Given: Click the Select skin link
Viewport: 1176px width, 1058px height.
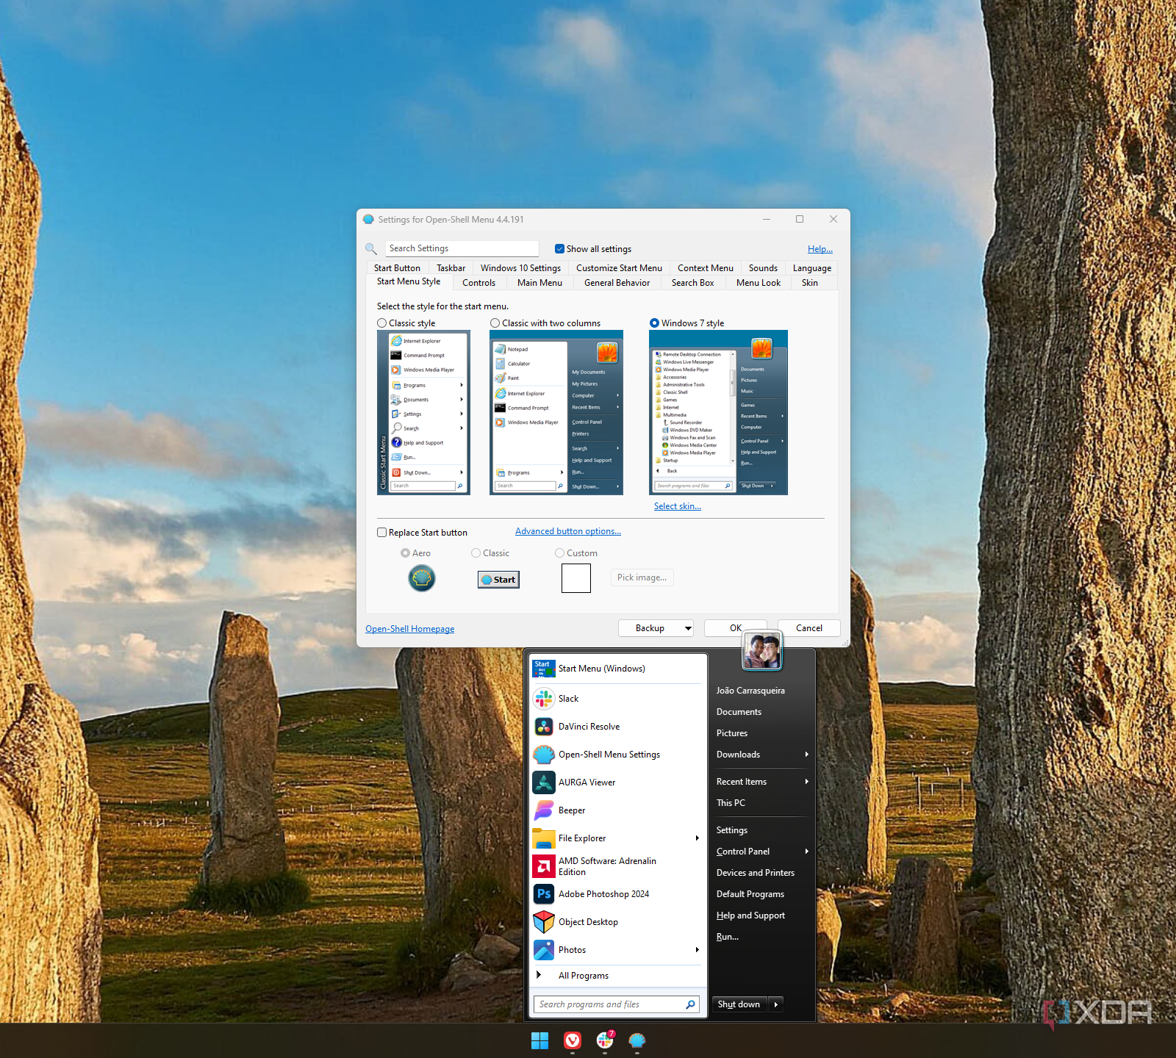Looking at the screenshot, I should pos(677,506).
